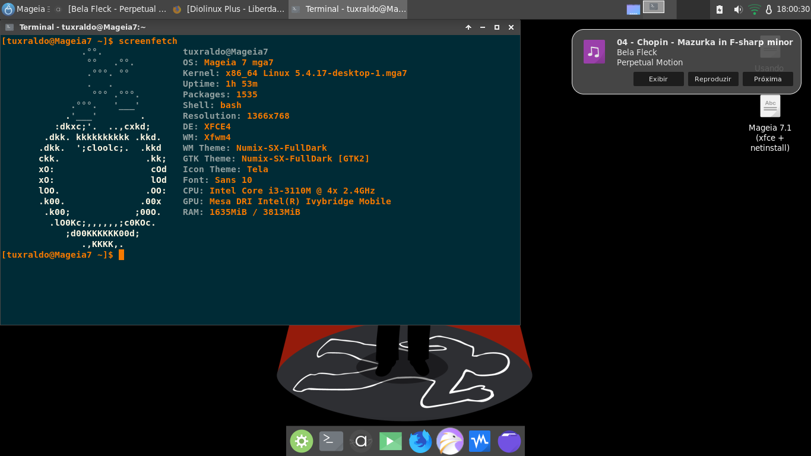The image size is (811, 456).
Task: Switch to the second workspace with the terminal
Action: [x=653, y=7]
